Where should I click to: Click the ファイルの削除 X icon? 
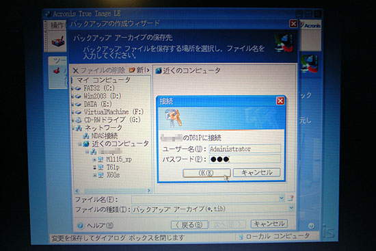pos(75,70)
